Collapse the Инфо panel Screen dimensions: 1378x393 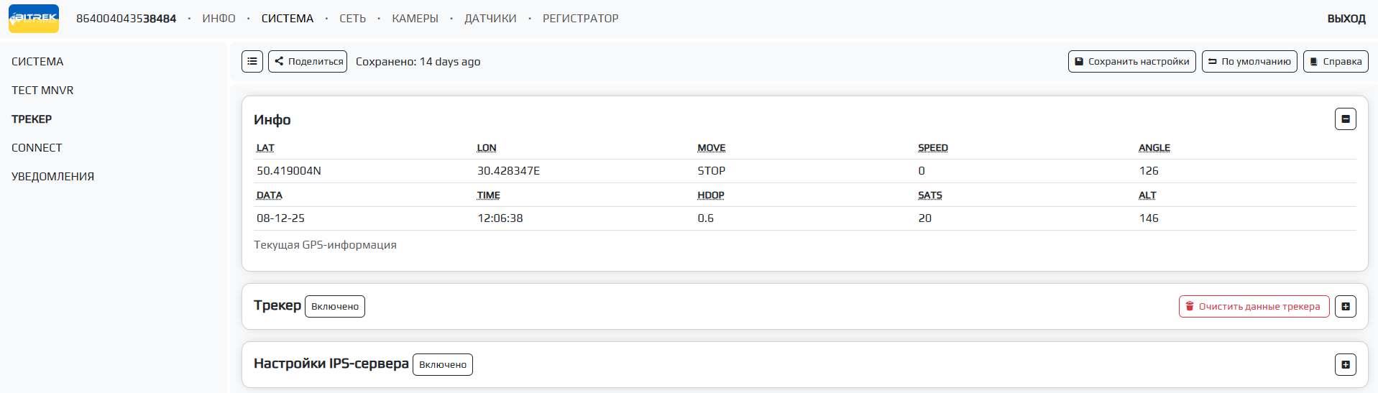pos(1345,119)
